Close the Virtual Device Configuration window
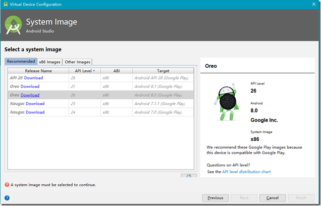 (x=313, y=4)
